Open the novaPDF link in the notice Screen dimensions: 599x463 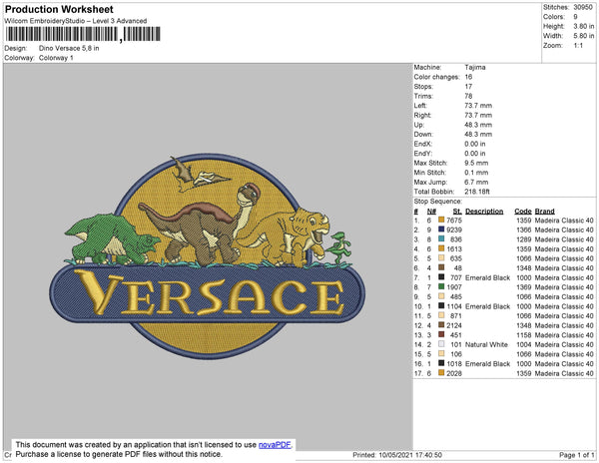(275, 445)
